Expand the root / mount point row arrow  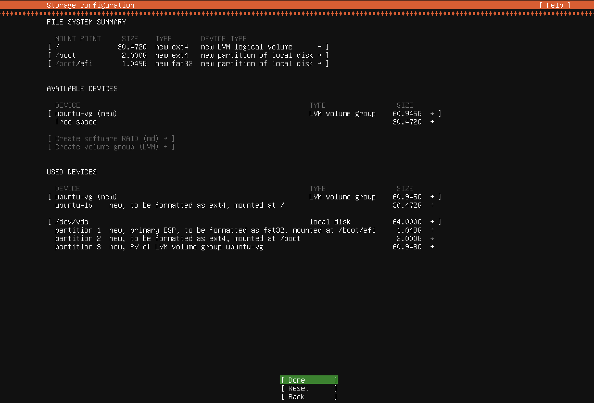tap(319, 47)
